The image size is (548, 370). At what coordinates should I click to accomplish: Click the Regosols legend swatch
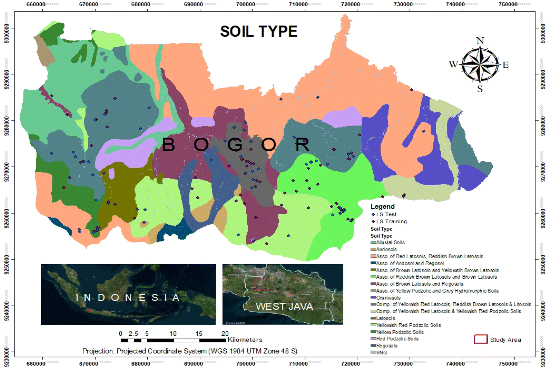click(x=373, y=346)
